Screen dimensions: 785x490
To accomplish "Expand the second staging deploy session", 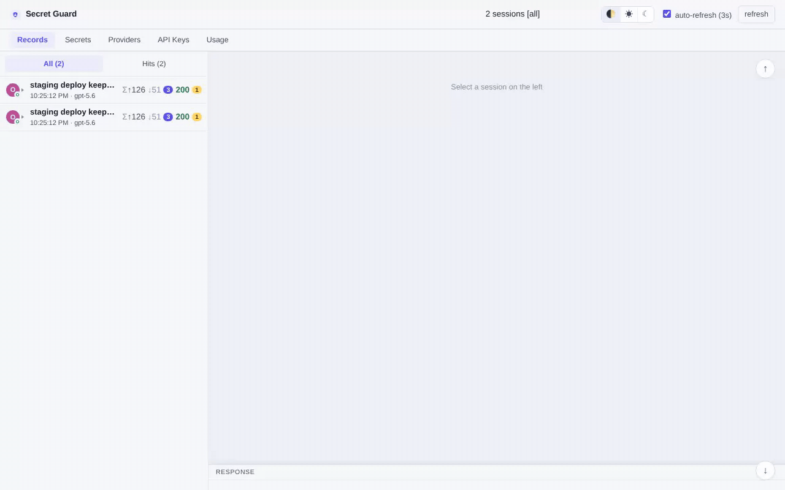I will coord(23,117).
